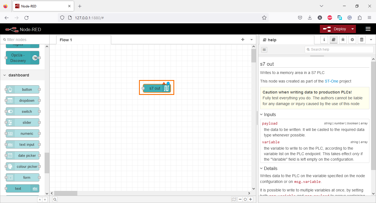The height and width of the screenshot is (203, 376).
Task: Click the "variable" property name
Action: click(271, 142)
